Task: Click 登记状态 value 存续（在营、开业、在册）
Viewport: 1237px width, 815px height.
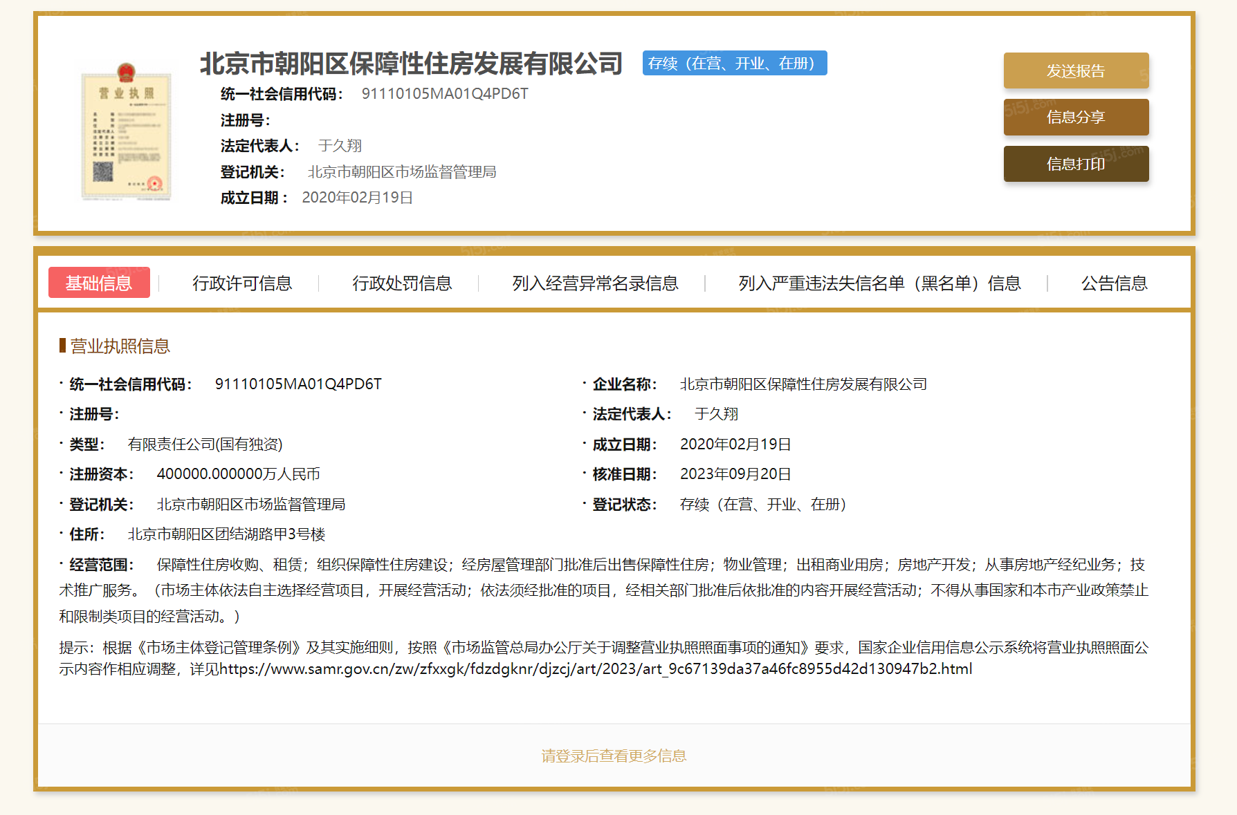Action: pos(763,505)
